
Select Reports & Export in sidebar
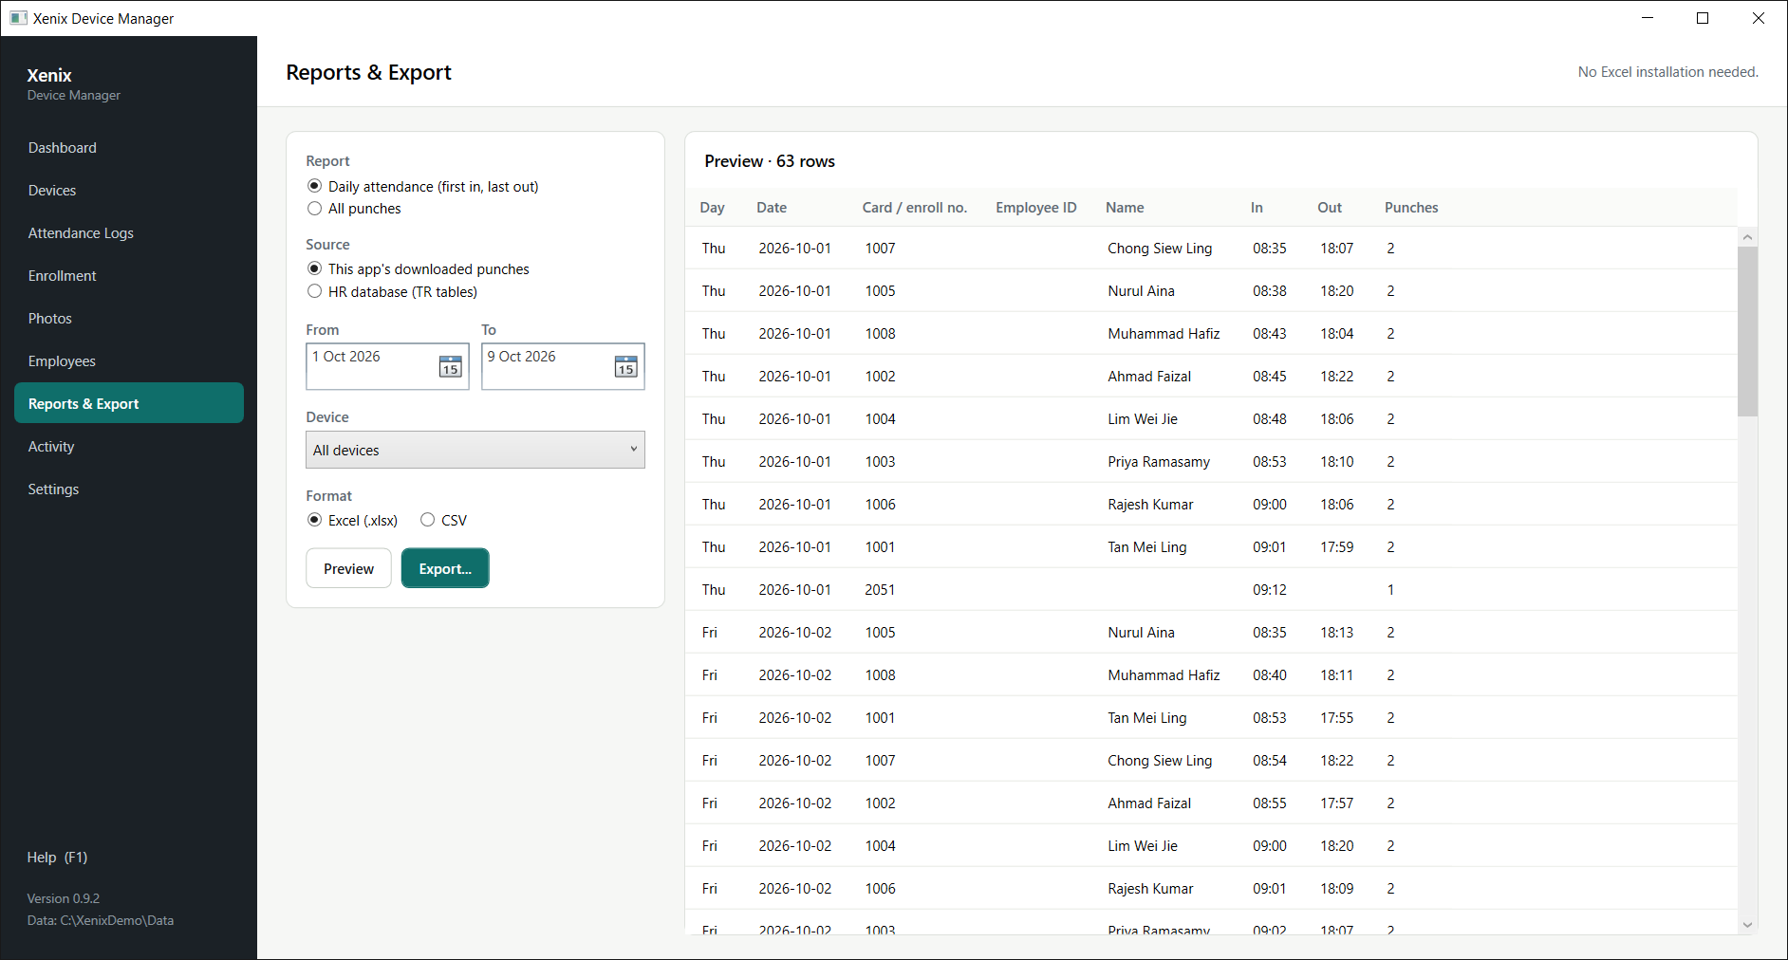coord(129,403)
